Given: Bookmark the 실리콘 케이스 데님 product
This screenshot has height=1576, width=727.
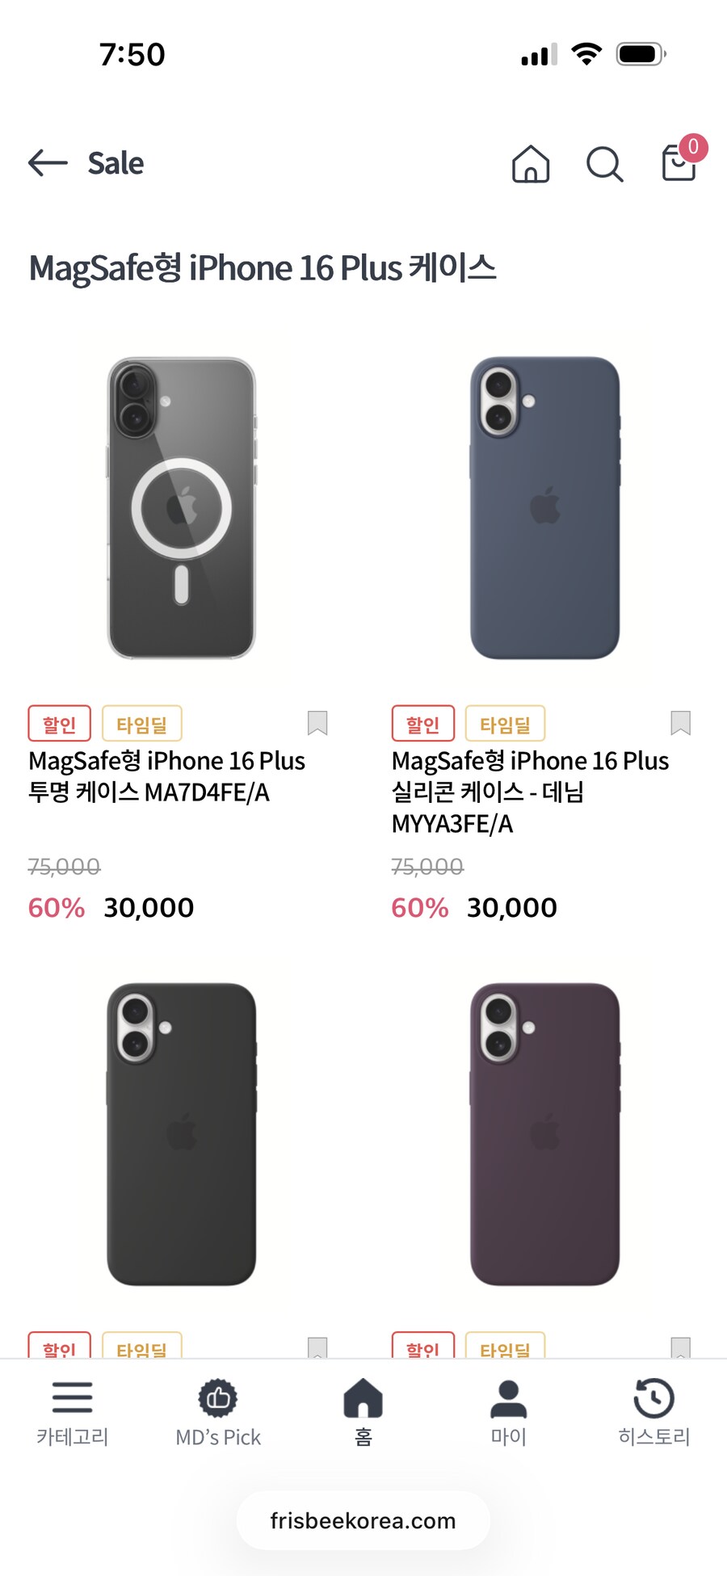Looking at the screenshot, I should pyautogui.click(x=681, y=723).
